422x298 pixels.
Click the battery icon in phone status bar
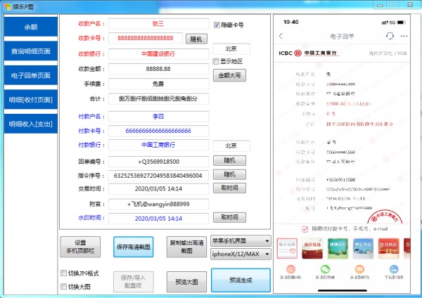(x=401, y=22)
